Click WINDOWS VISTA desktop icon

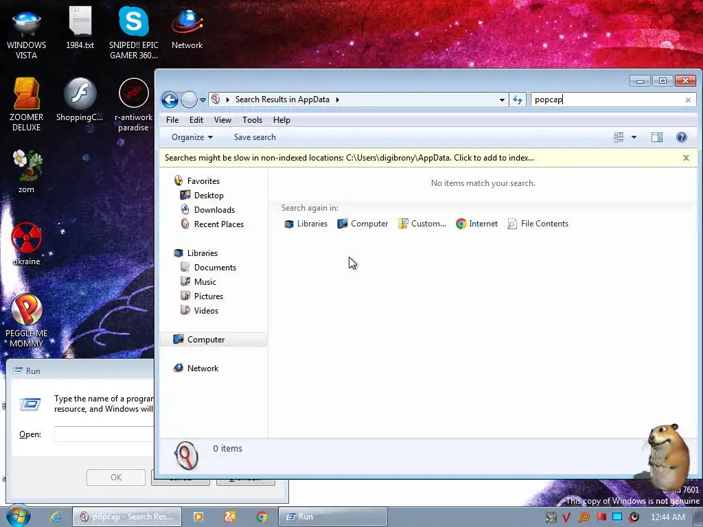coord(27,34)
